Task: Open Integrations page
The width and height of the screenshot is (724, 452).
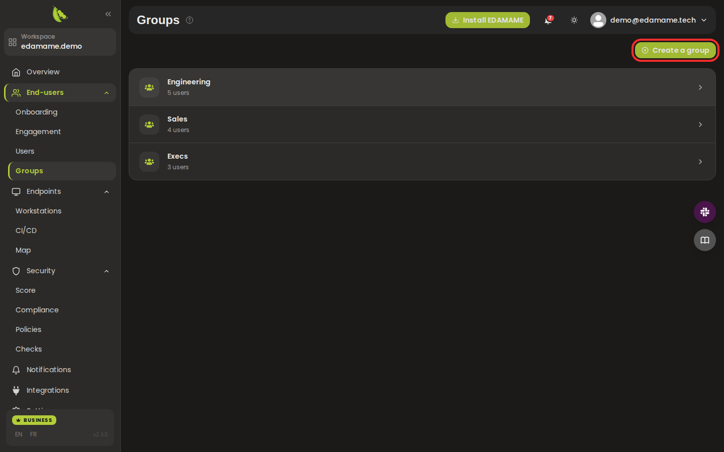Action: (x=60, y=390)
